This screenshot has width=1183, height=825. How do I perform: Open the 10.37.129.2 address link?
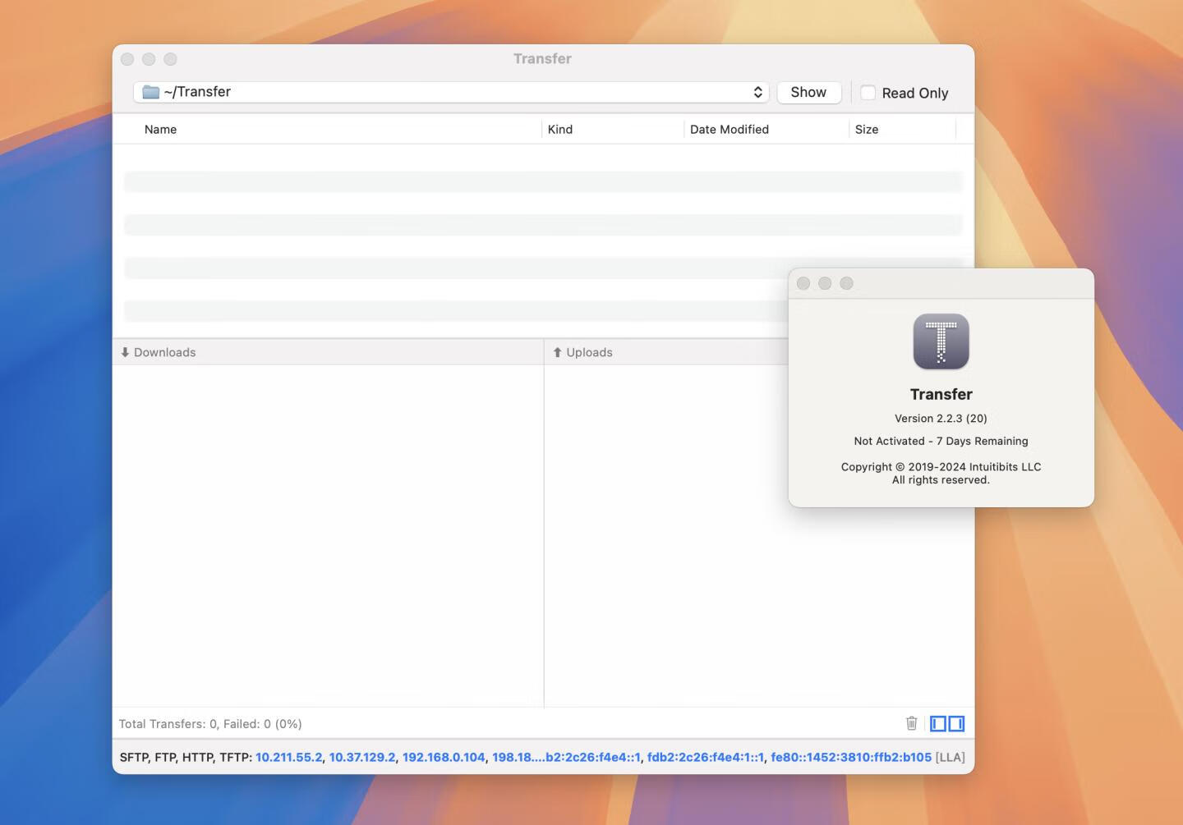click(362, 757)
